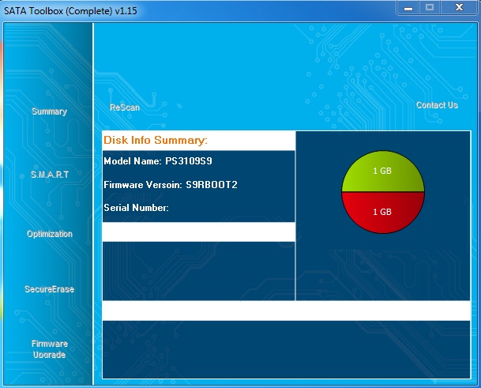Open the Summary section in sidebar
The image size is (481, 388).
pyautogui.click(x=49, y=111)
